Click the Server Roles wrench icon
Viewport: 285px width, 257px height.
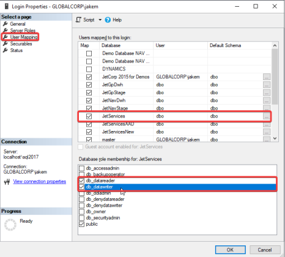(x=6, y=31)
